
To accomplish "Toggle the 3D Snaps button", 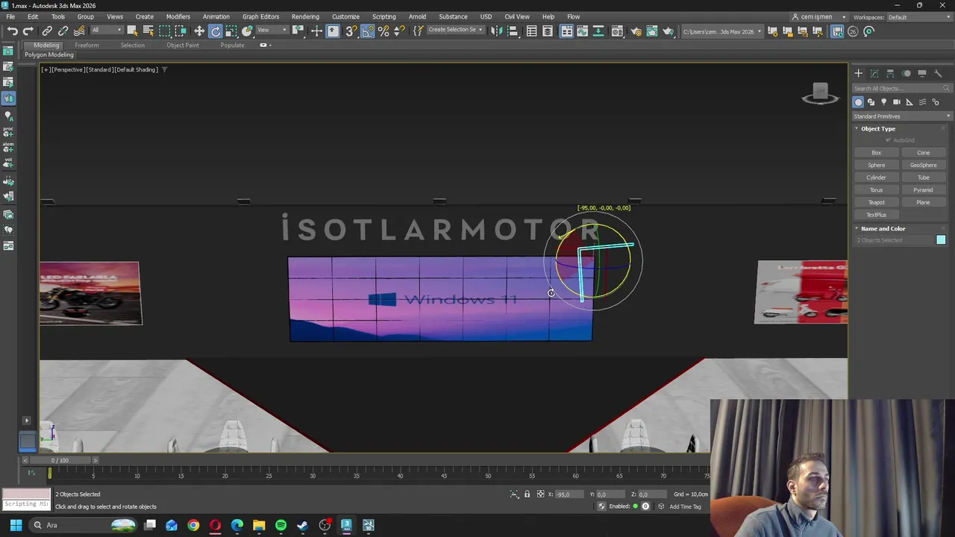I will 351,31.
